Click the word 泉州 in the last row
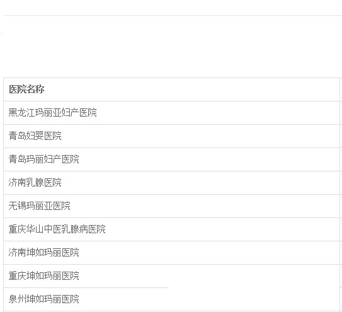 (x=18, y=299)
